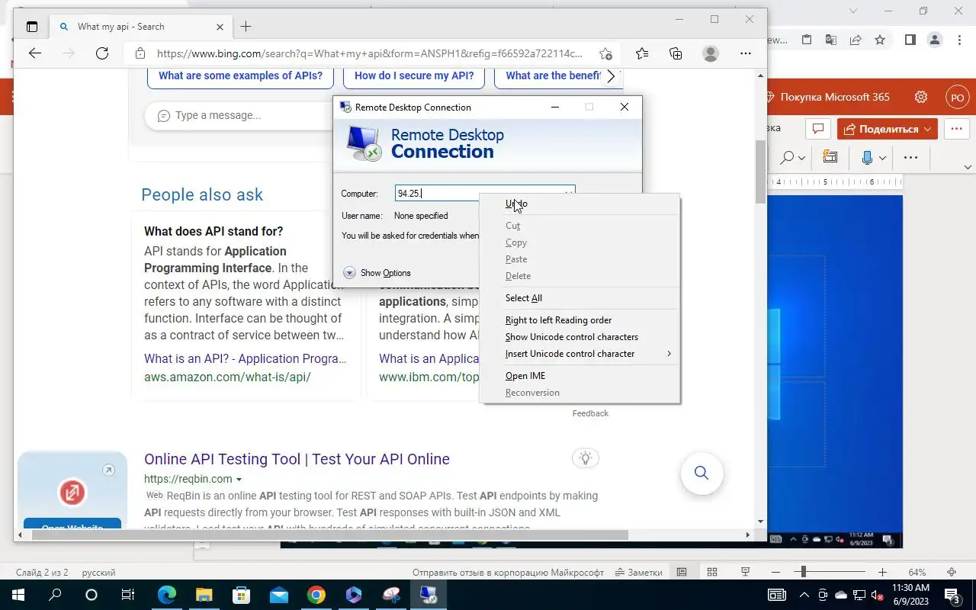Switch to What my api Search tab
This screenshot has width=976, height=610.
pos(141,27)
